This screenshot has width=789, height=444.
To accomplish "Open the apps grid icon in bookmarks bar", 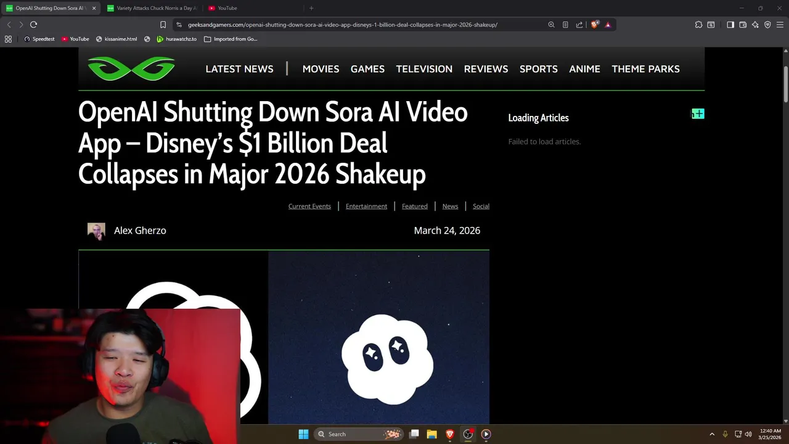I will (x=8, y=39).
